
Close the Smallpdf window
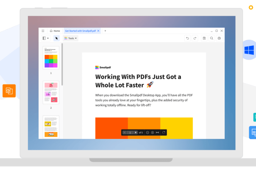222,31
